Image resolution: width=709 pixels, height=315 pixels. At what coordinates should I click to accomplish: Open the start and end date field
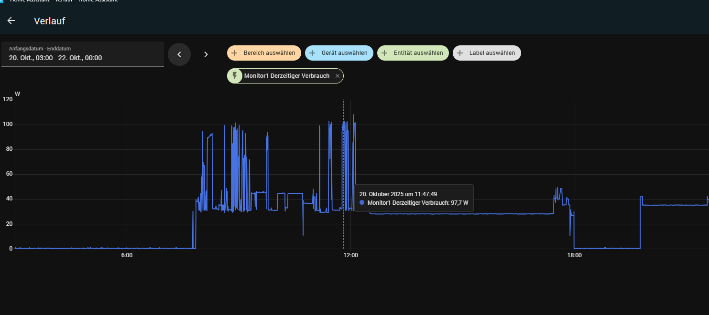tap(83, 54)
